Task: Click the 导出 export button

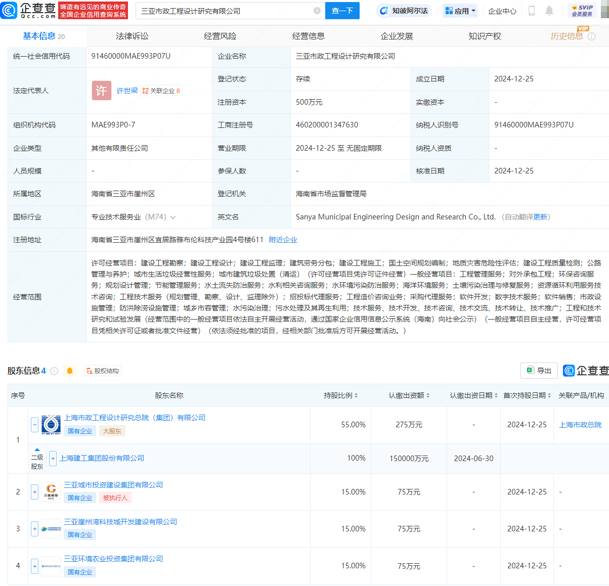Action: coord(539,371)
